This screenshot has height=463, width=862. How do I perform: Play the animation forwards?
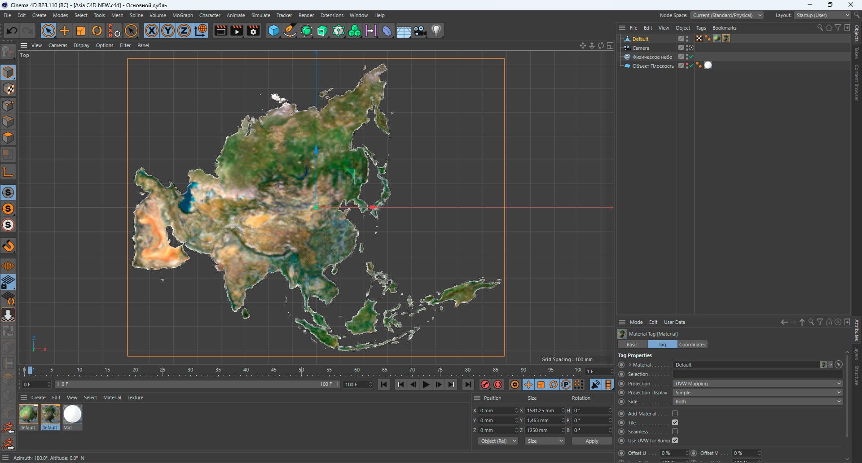tap(426, 384)
